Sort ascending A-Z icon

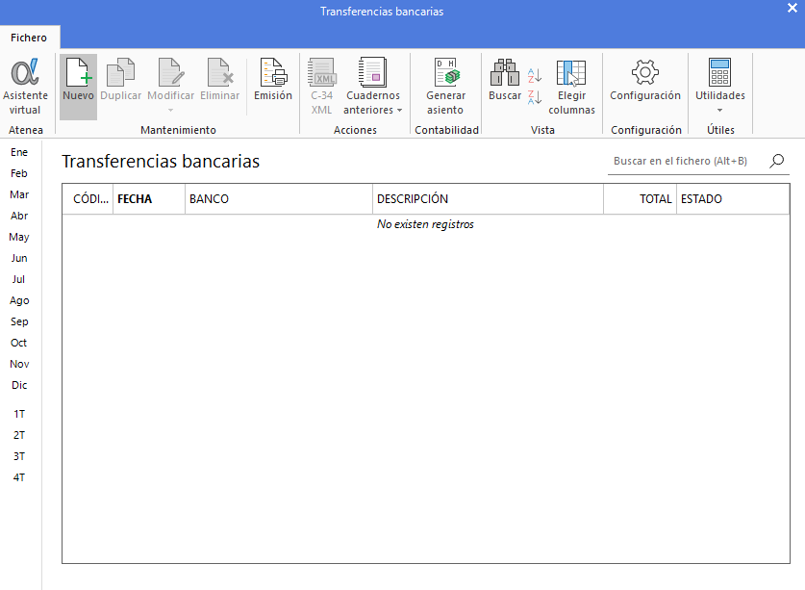point(535,75)
